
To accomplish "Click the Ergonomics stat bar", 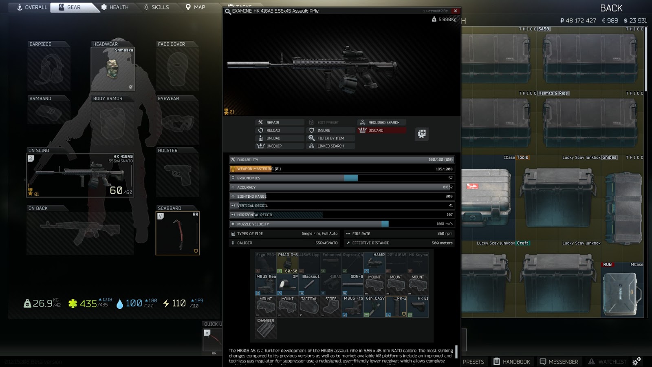I will (342, 178).
